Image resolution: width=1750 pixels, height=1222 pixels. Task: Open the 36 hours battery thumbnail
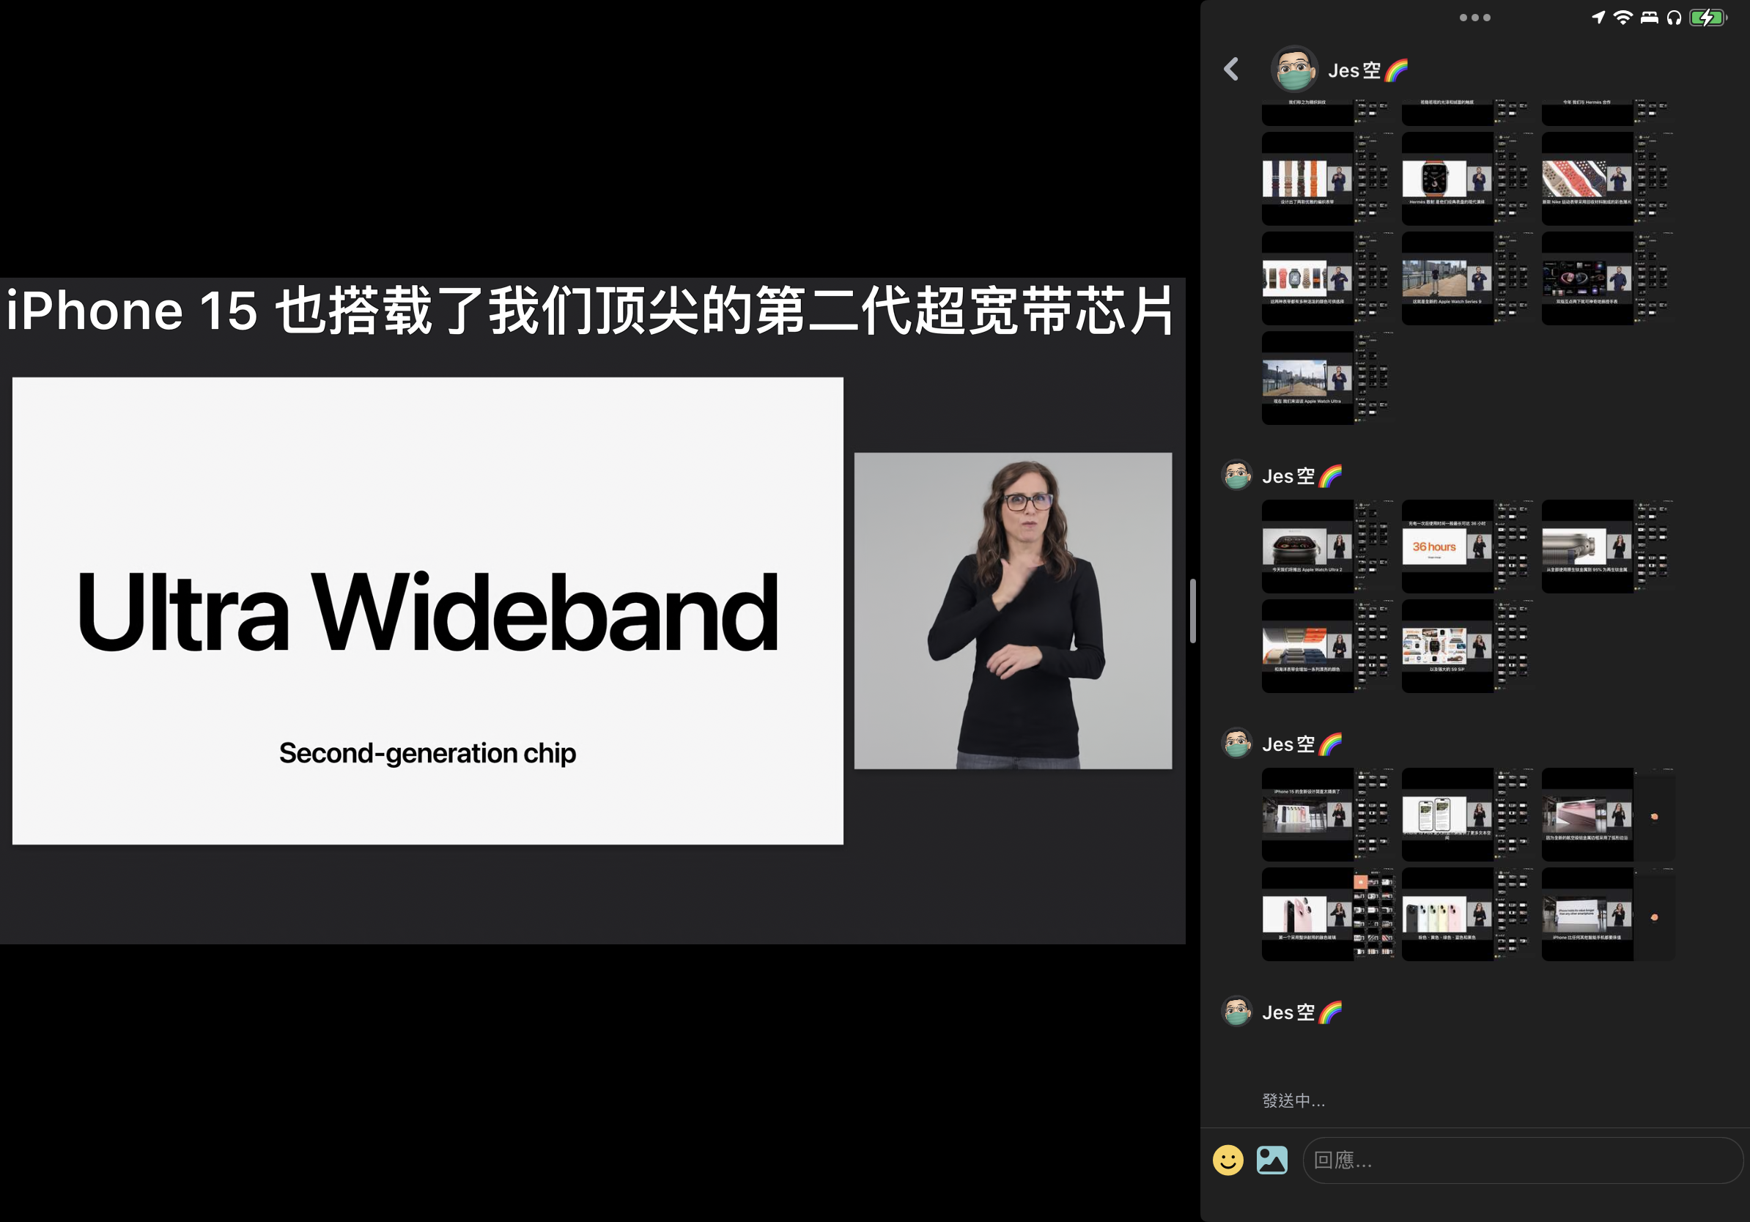coord(1467,547)
